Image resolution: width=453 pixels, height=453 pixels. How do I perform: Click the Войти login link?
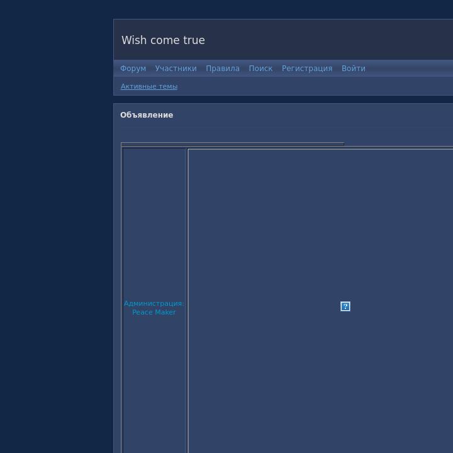(x=354, y=69)
